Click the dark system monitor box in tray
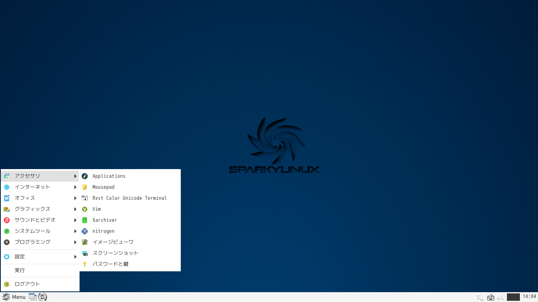This screenshot has height=302, width=538. 514,297
